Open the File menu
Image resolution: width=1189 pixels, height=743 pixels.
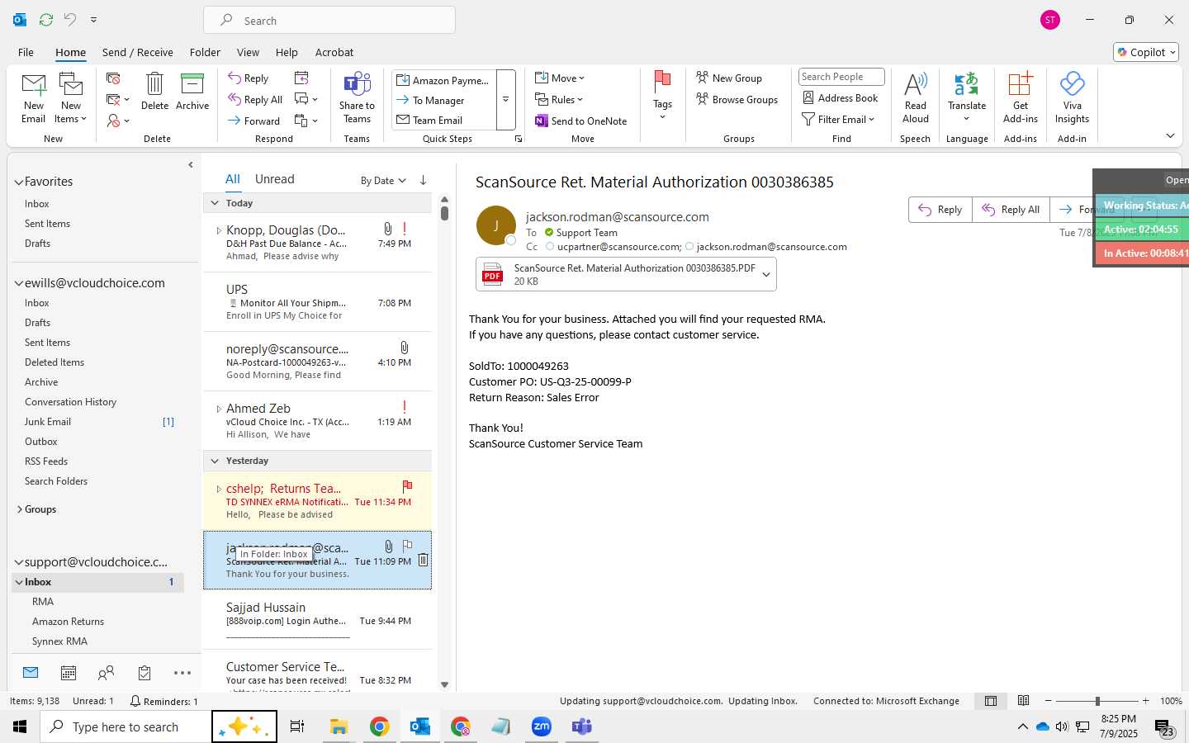(26, 52)
